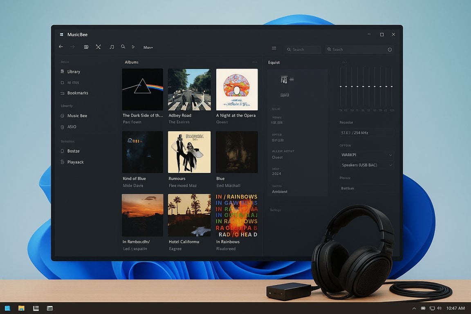The width and height of the screenshot is (471, 314).
Task: Expand hidden tray icons chevron
Action: 414,308
